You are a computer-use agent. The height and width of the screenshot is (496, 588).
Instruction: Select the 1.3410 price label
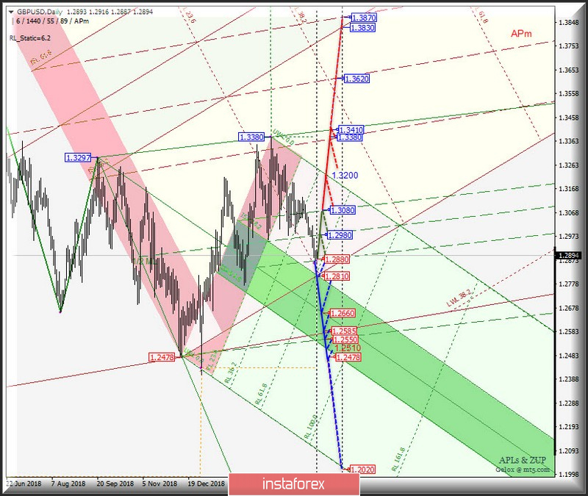pyautogui.click(x=351, y=130)
